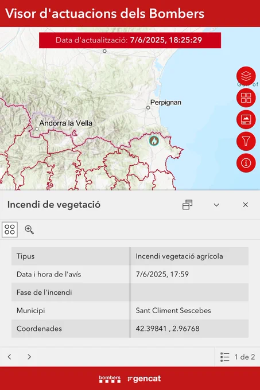Click the 'Municipi' field label
Screen dimensions: 260x390
(30, 310)
